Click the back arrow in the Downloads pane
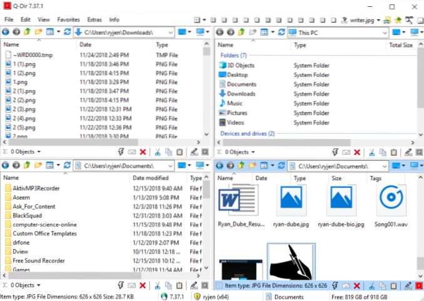 tap(6, 32)
